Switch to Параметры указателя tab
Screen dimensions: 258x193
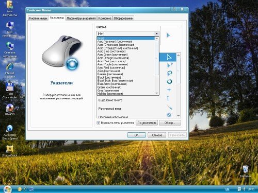(81, 18)
